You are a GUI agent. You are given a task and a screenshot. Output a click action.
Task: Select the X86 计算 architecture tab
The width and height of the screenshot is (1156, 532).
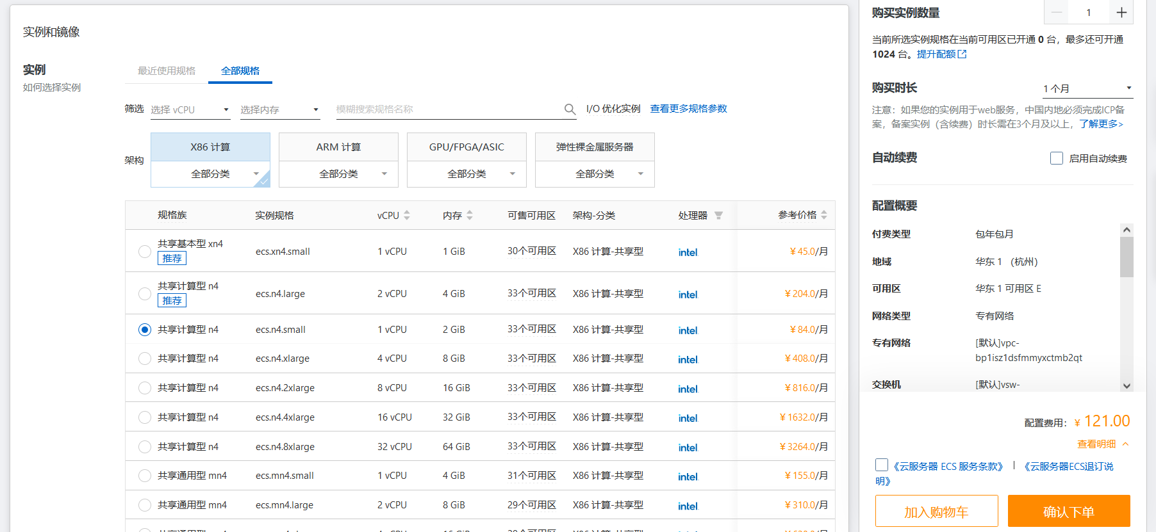[x=210, y=147]
